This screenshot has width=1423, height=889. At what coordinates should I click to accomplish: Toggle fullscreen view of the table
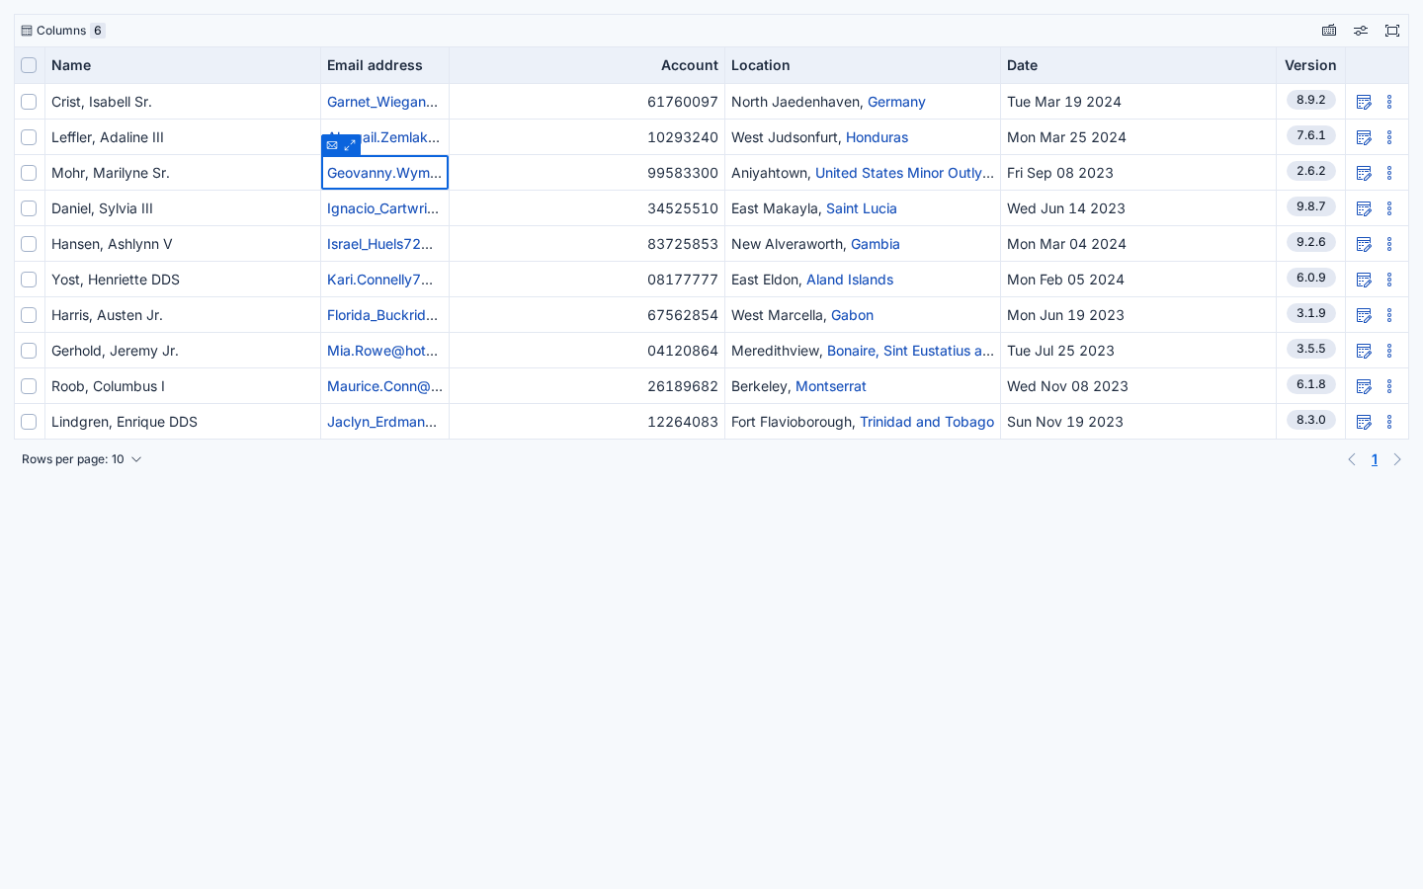pos(1392,31)
